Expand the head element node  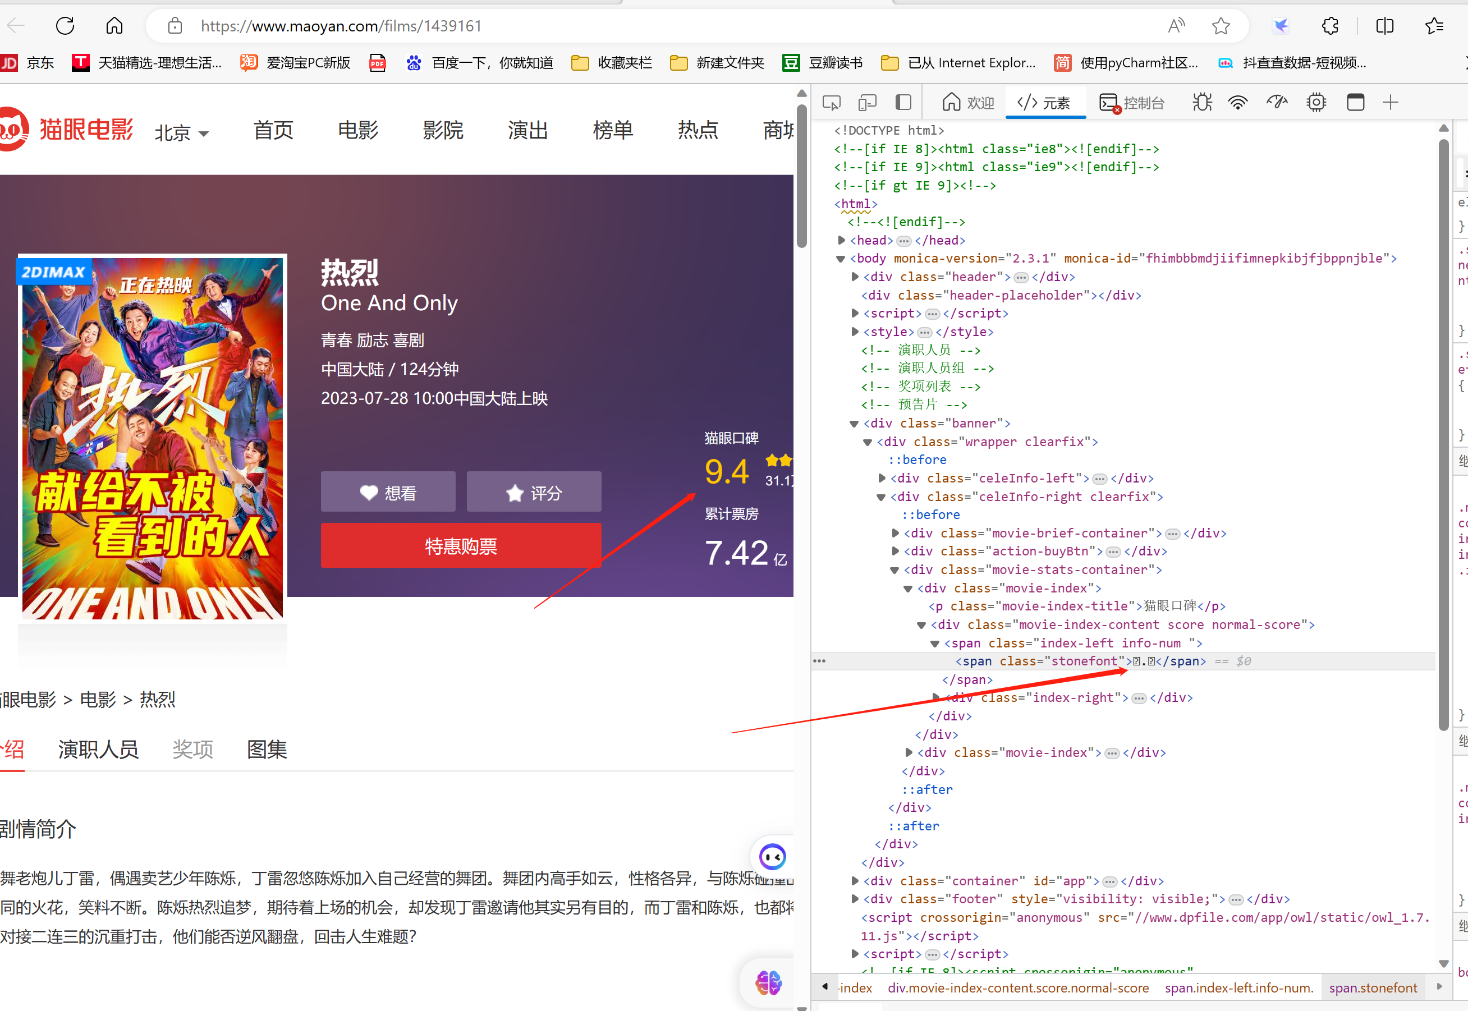(x=841, y=240)
